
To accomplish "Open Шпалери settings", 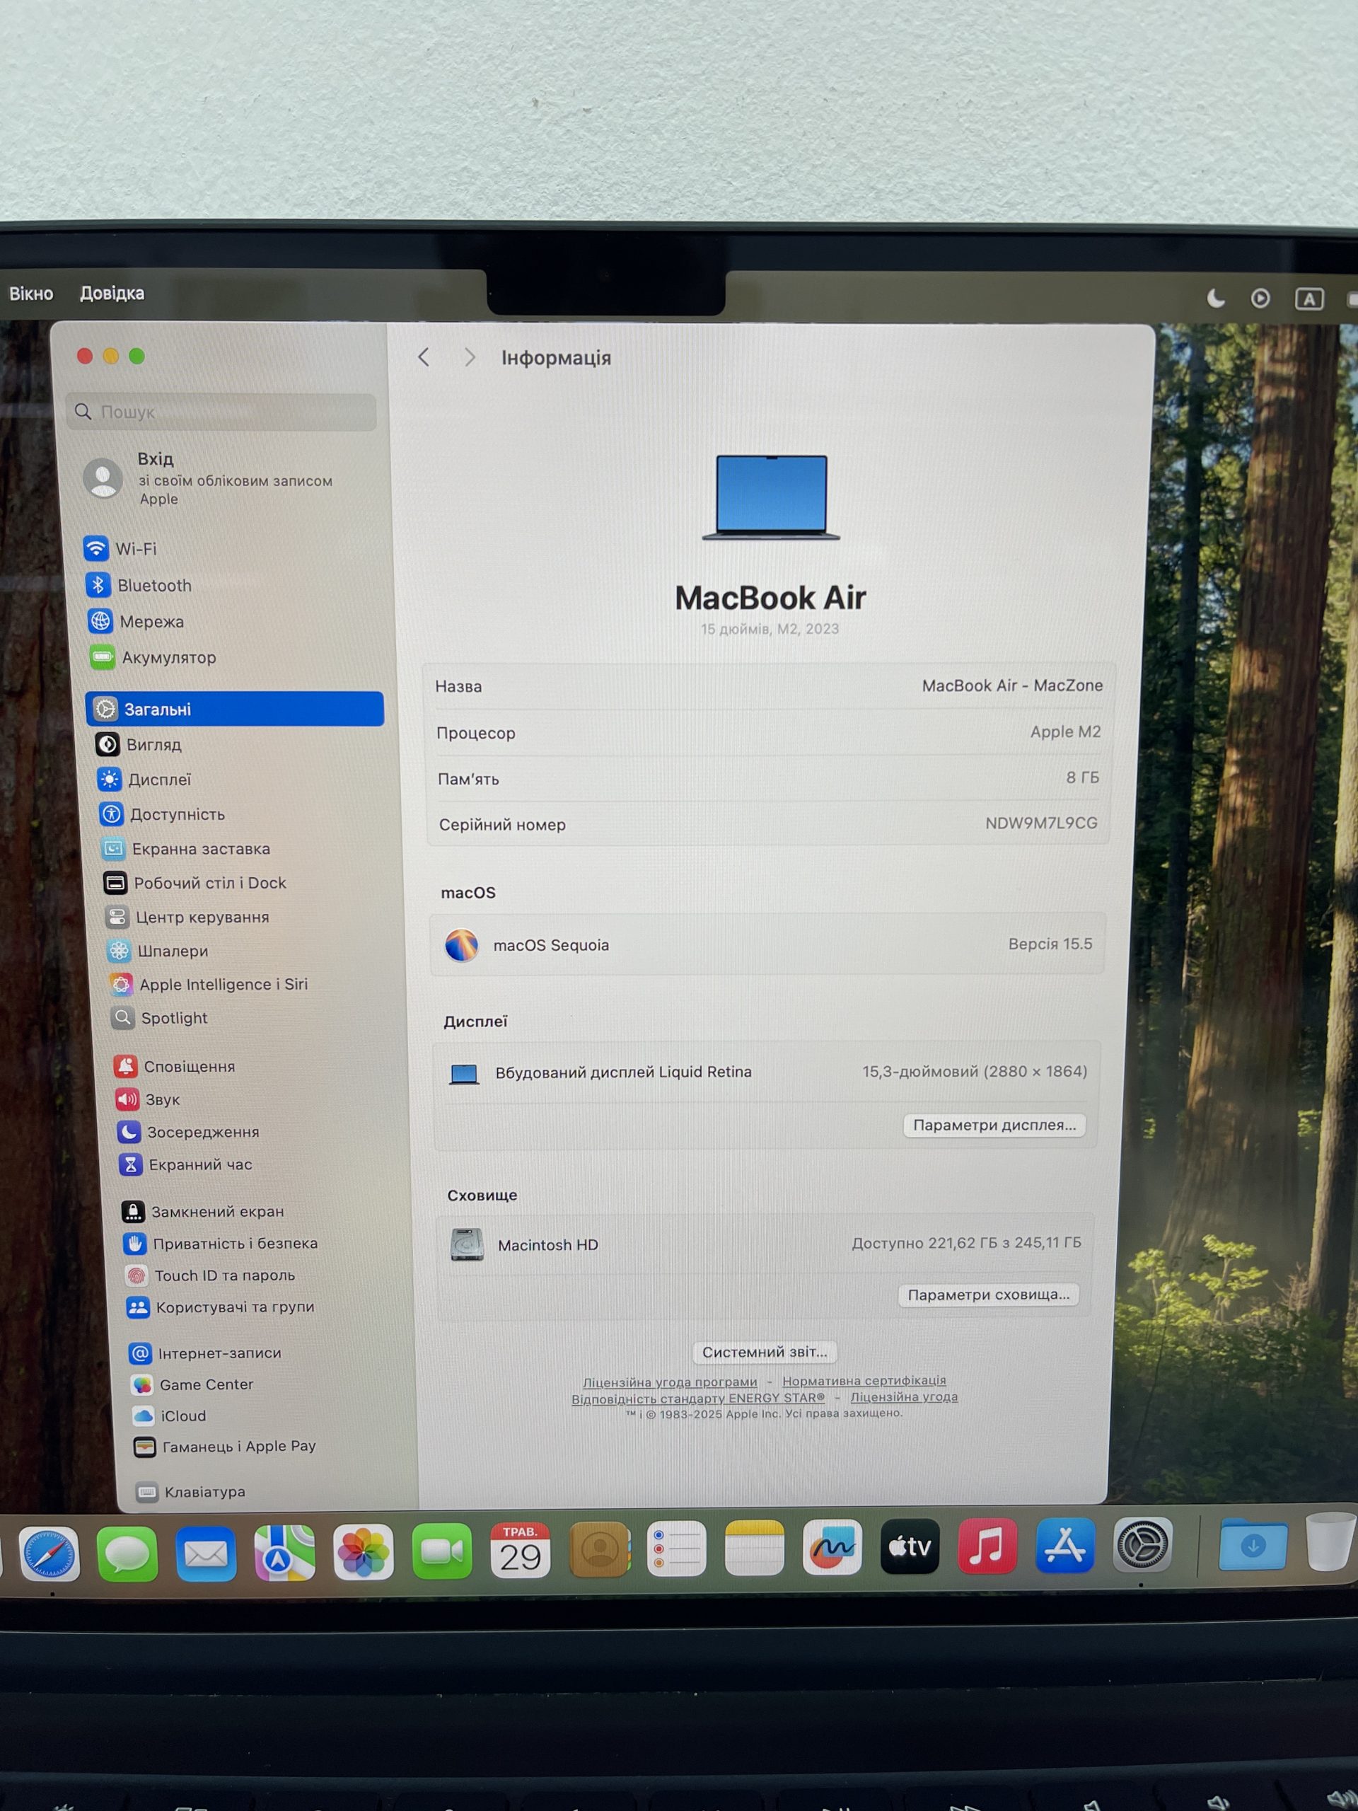I will click(x=158, y=951).
